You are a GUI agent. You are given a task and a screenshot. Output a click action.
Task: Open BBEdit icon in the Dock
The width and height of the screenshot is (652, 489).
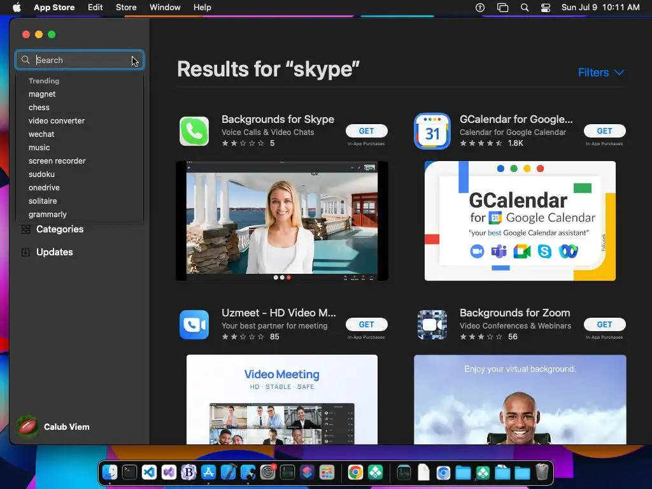(x=188, y=472)
